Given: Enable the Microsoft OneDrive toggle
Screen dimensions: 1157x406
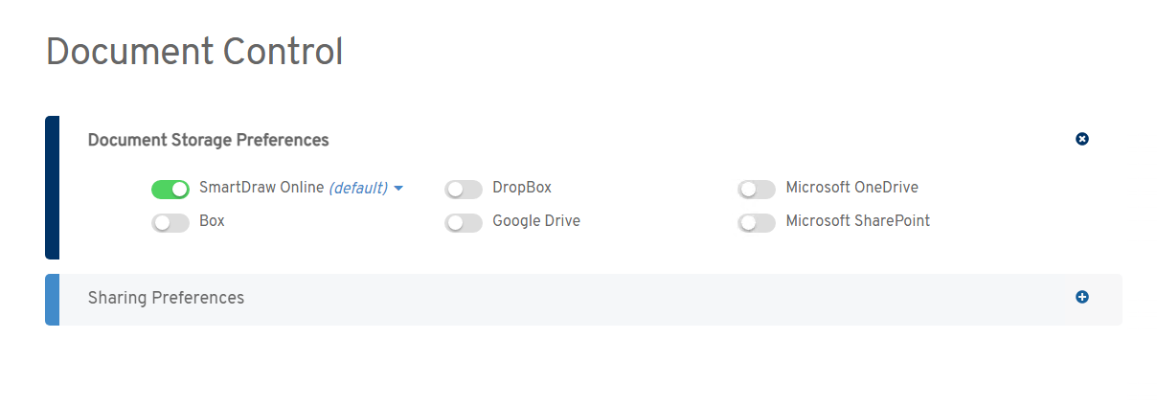Looking at the screenshot, I should click(757, 190).
